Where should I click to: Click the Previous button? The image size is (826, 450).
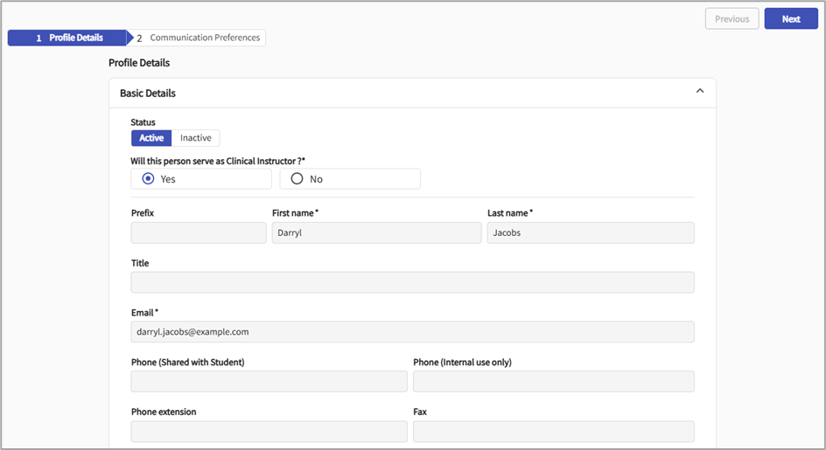coord(731,19)
